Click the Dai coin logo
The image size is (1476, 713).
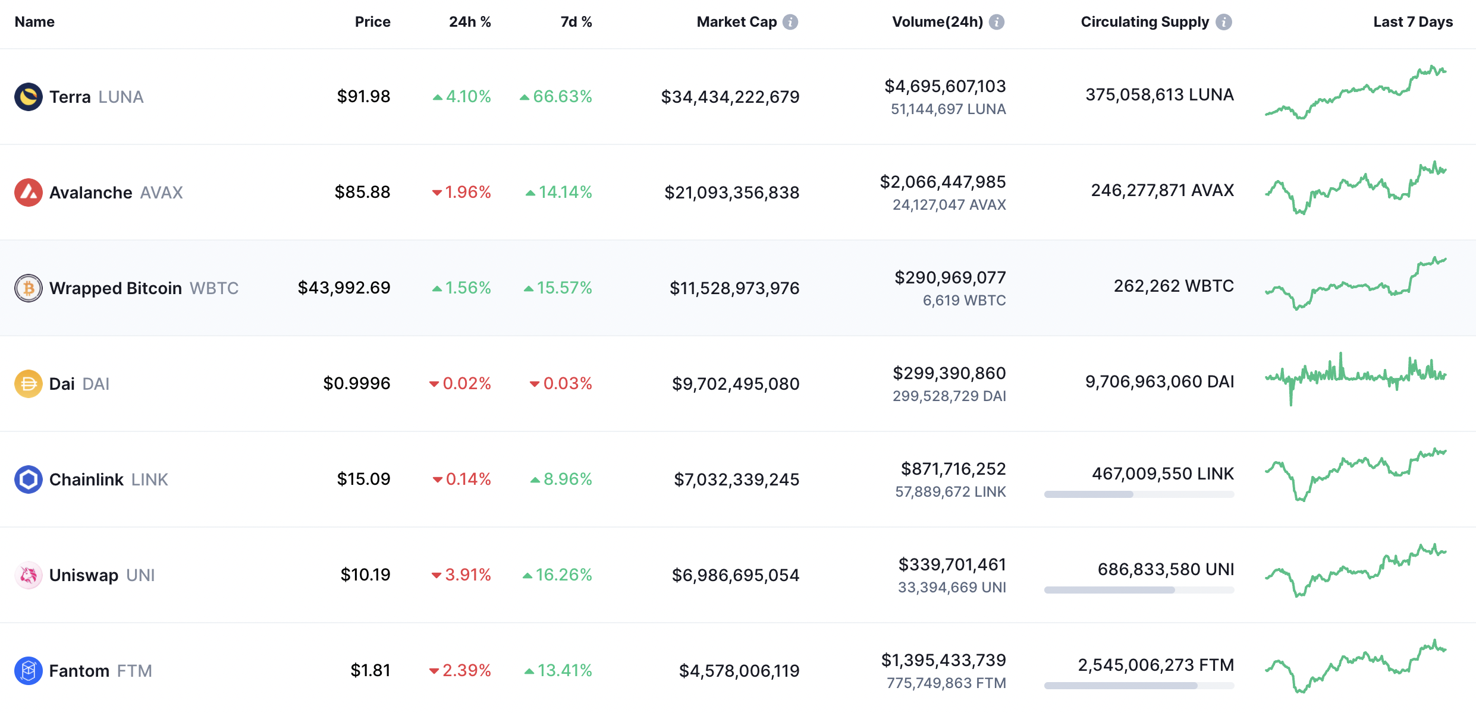pyautogui.click(x=29, y=384)
